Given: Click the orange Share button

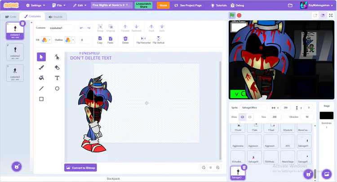Looking at the screenshot, I should point(163,5).
